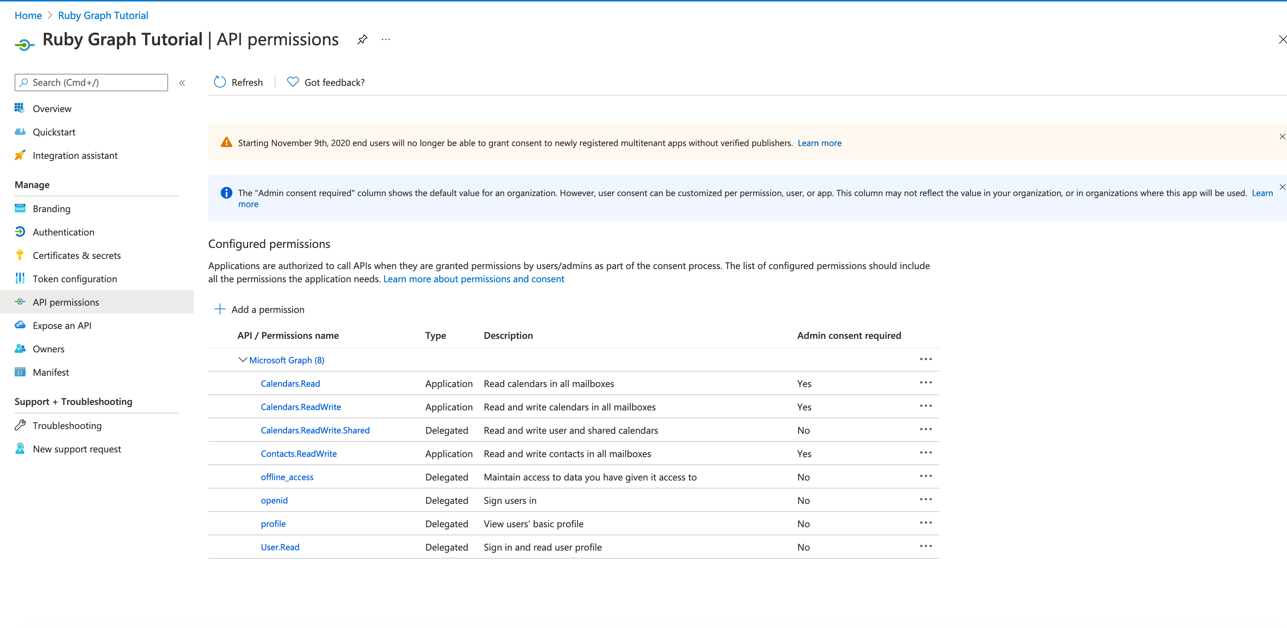Click the Add a permission button
The width and height of the screenshot is (1287, 628).
click(x=259, y=310)
